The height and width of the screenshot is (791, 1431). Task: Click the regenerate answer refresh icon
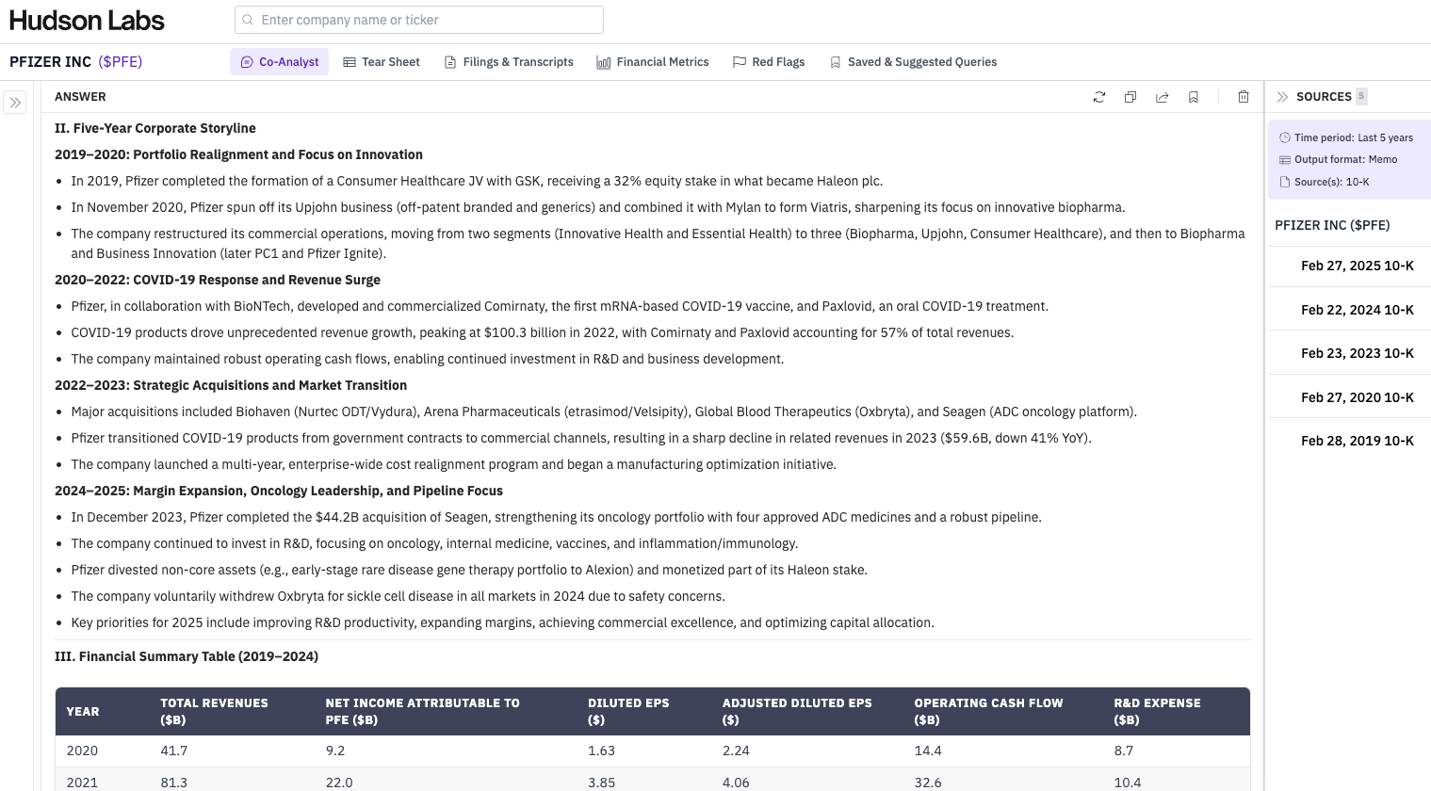[x=1098, y=97]
